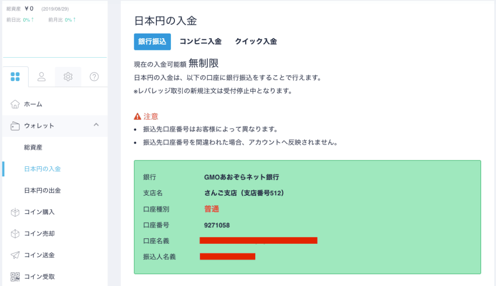Switch to the クイック入金 tab
The image size is (496, 286).
pos(256,42)
